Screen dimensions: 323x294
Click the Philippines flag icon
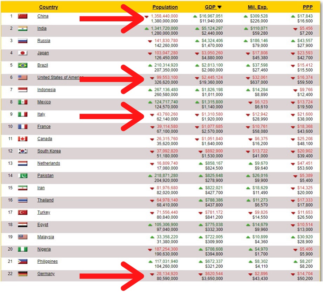(x=22, y=261)
